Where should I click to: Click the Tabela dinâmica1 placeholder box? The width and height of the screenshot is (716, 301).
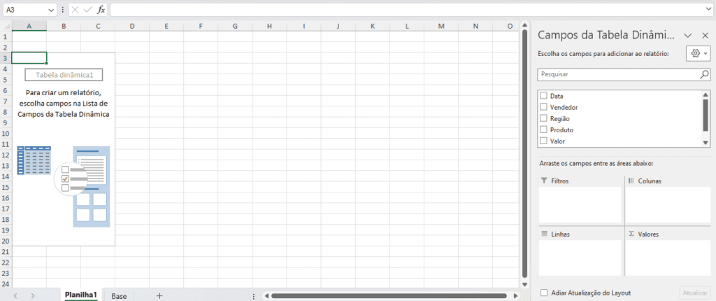[64, 75]
